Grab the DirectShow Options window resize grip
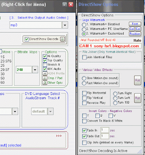Image resolution: width=145 pixels, height=155 pixels. [140, 151]
